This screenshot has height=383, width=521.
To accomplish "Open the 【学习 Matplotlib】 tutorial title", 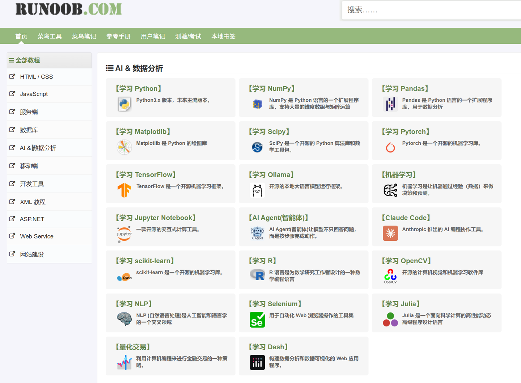I will [143, 132].
